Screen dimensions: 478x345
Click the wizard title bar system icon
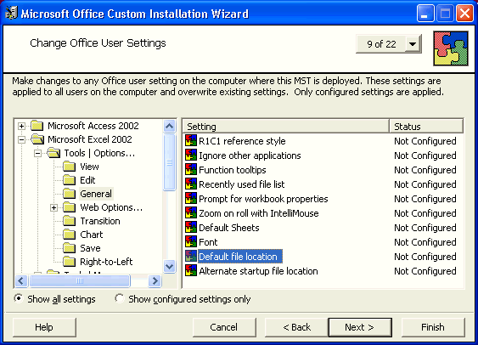[x=11, y=13]
